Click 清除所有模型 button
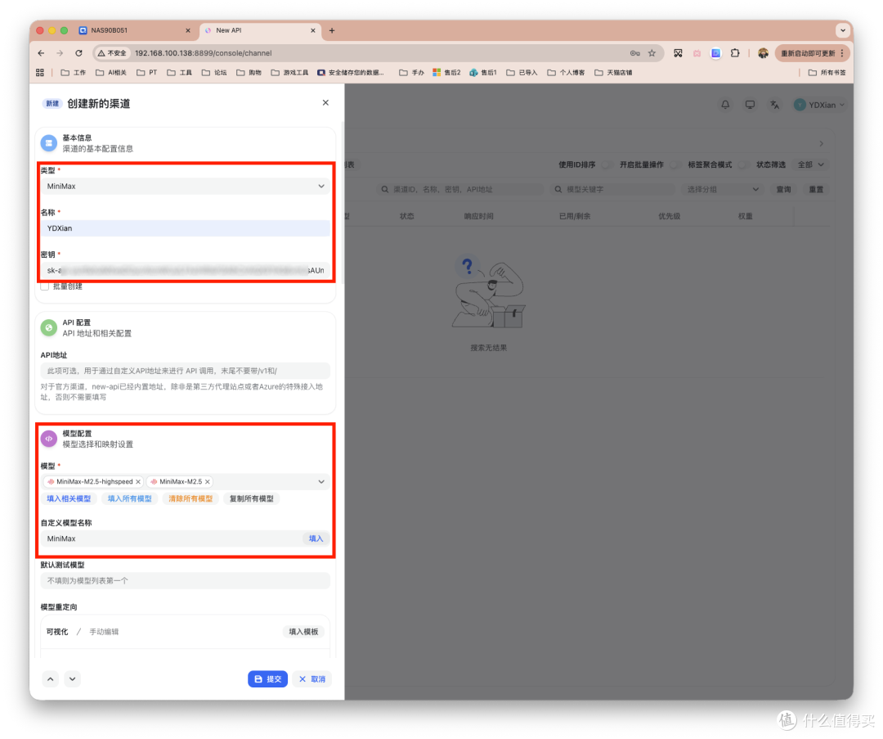This screenshot has height=739, width=883. (x=190, y=499)
